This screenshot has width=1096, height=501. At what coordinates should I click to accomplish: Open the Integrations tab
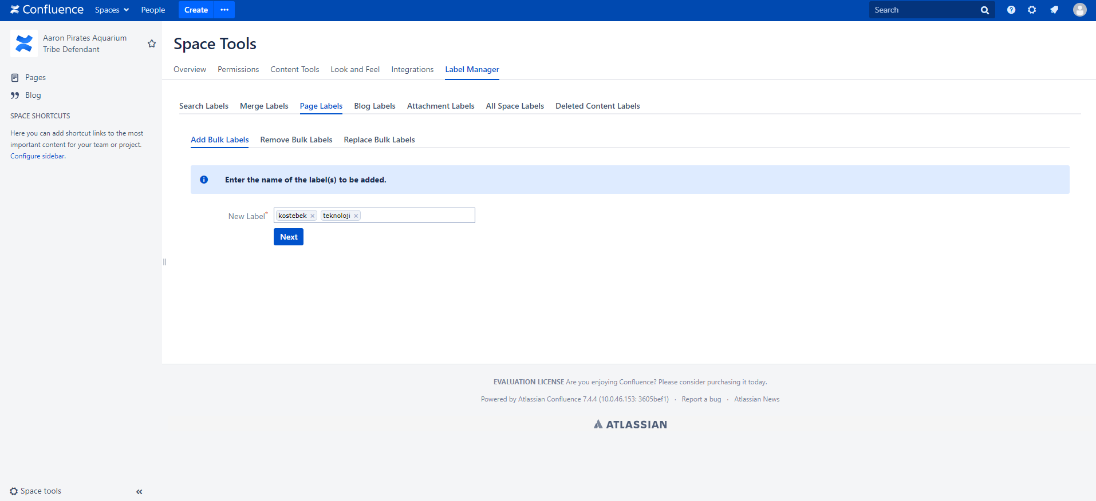point(412,69)
